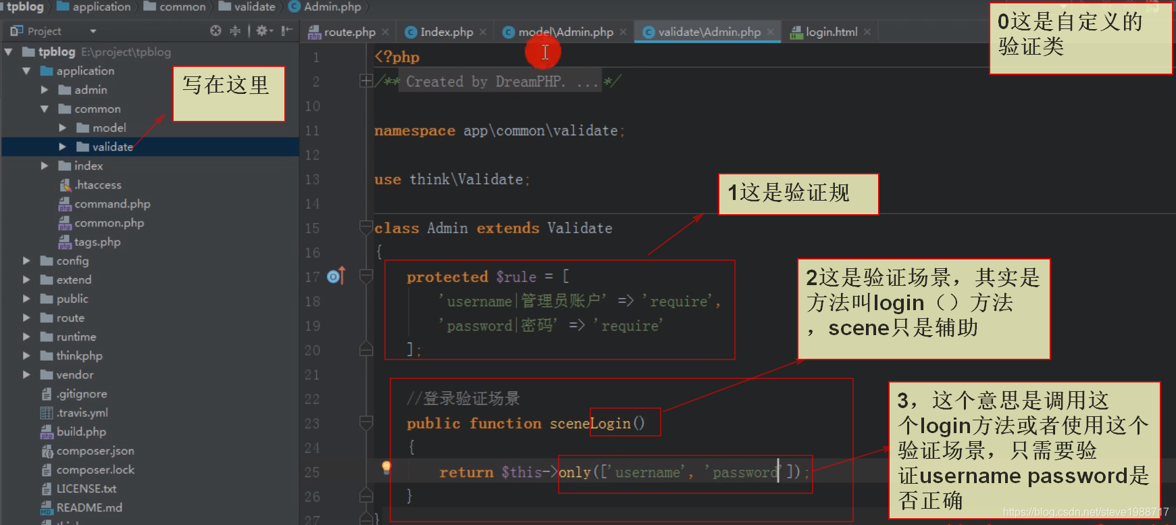Close the route.php tab
The height and width of the screenshot is (525, 1176).
pyautogui.click(x=385, y=32)
